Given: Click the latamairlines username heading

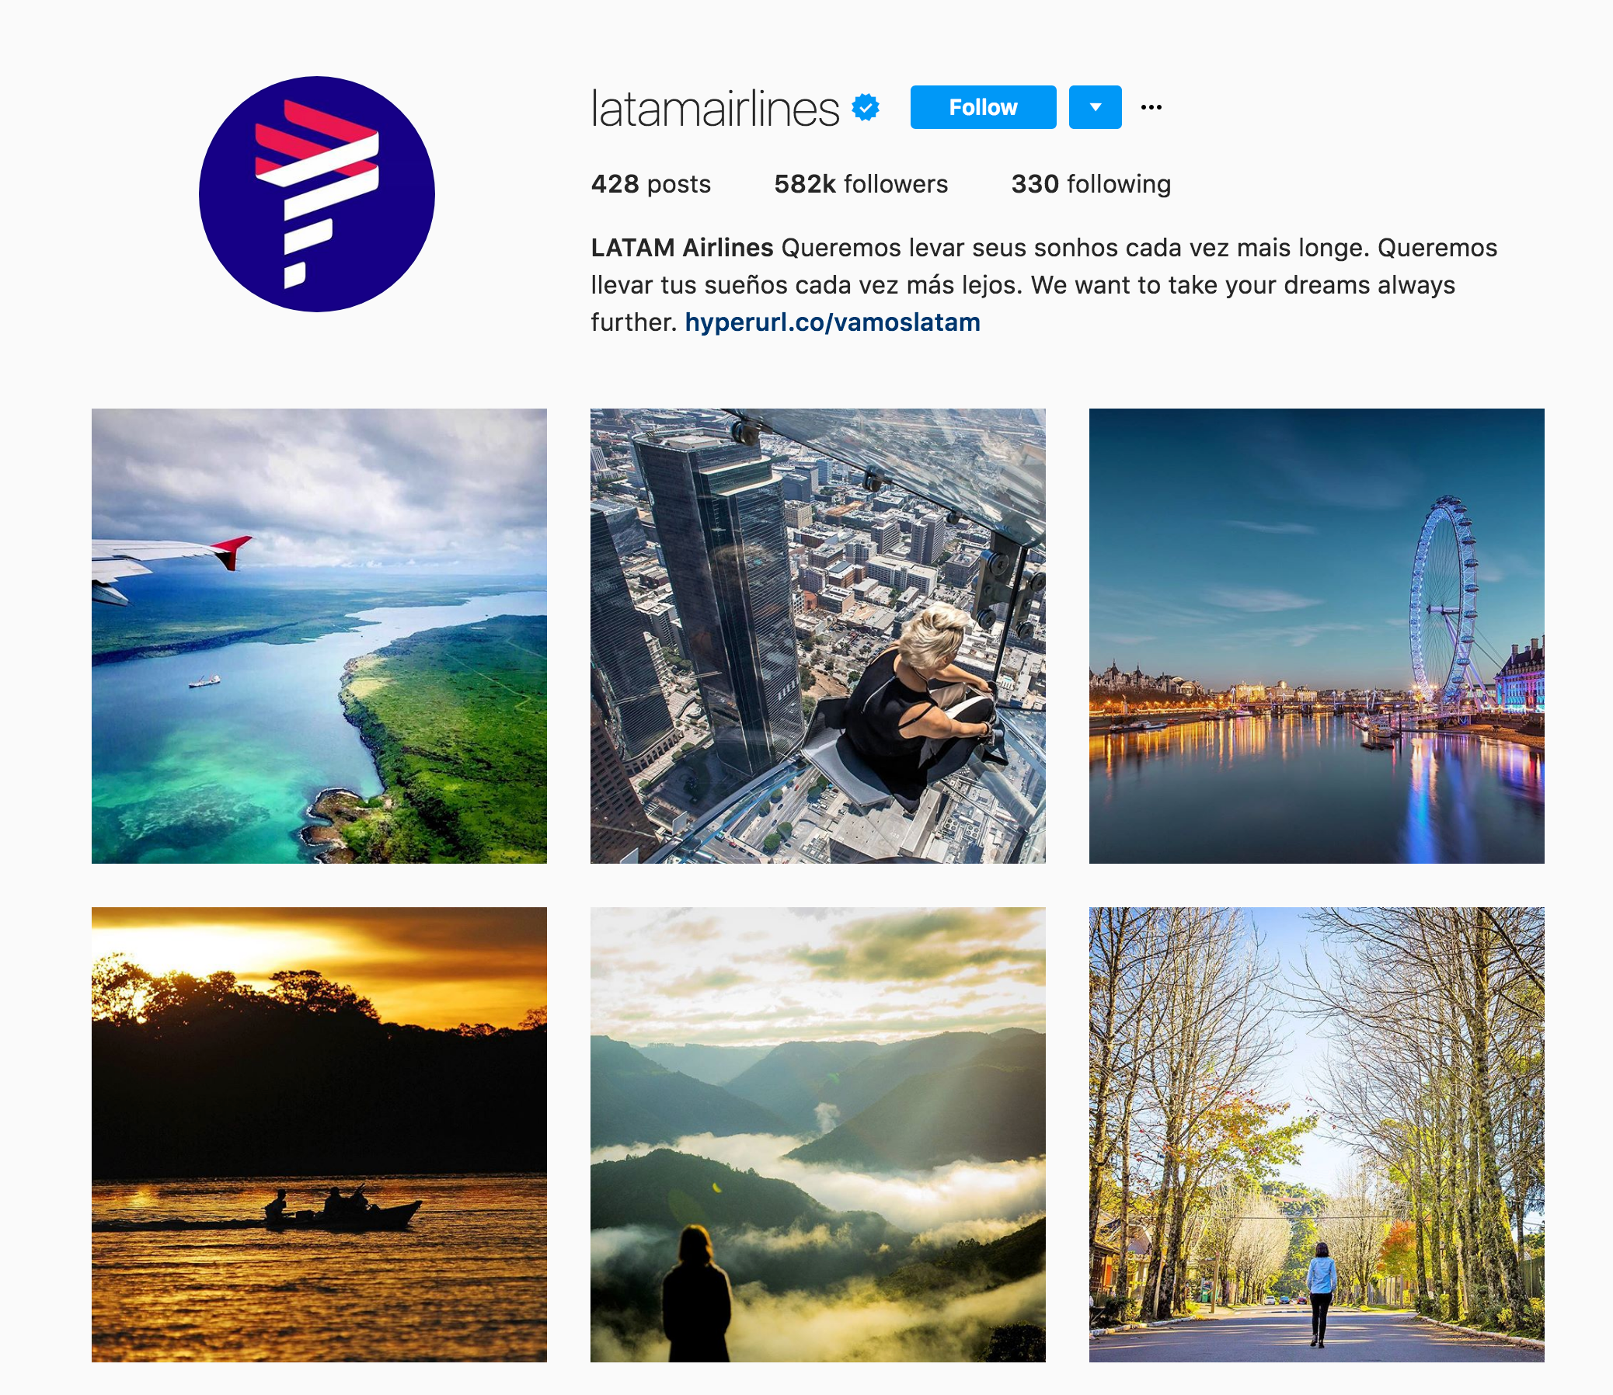Looking at the screenshot, I should pyautogui.click(x=715, y=108).
